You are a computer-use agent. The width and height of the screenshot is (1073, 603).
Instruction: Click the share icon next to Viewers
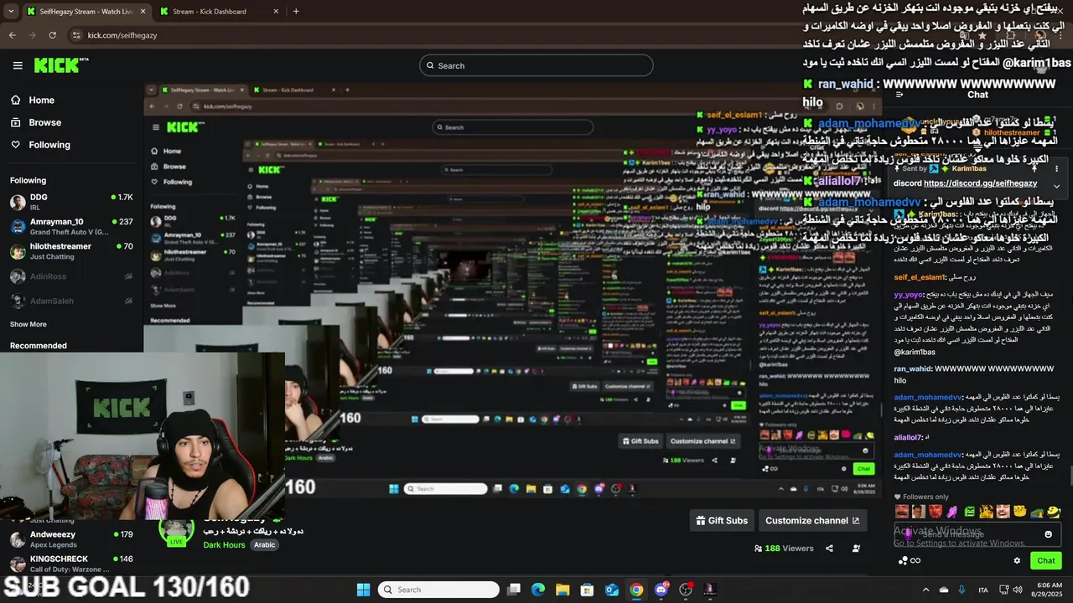point(829,549)
